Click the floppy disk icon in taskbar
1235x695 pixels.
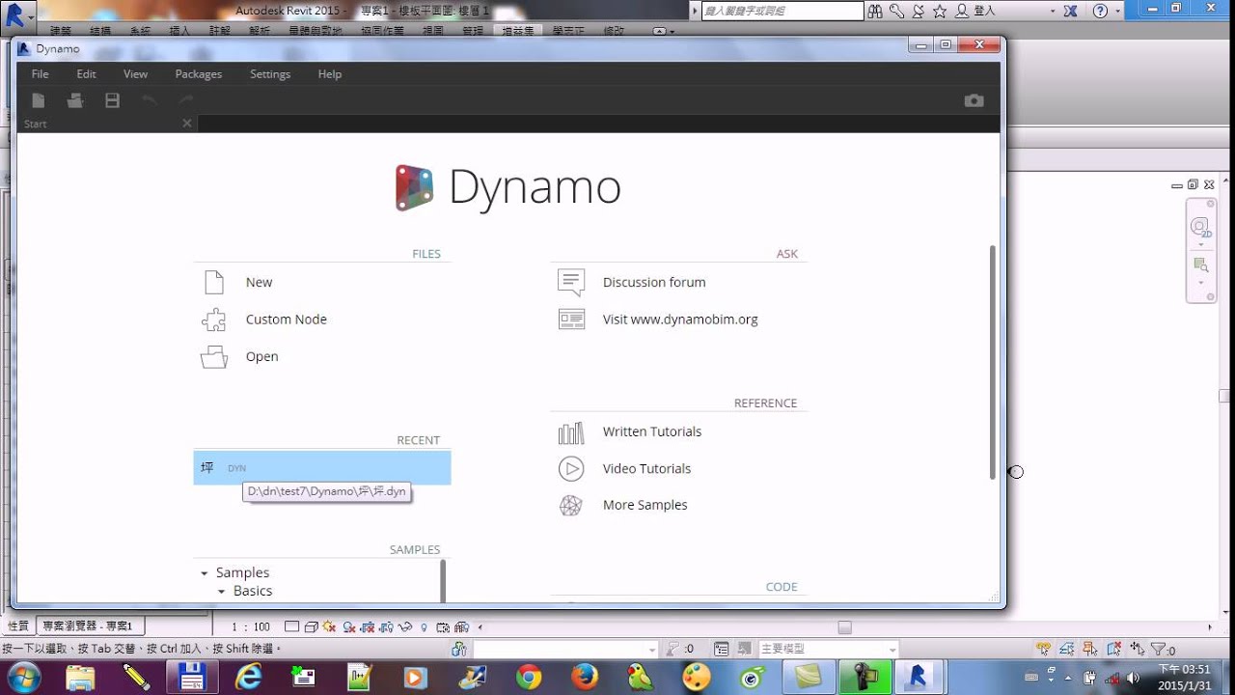pyautogui.click(x=192, y=678)
